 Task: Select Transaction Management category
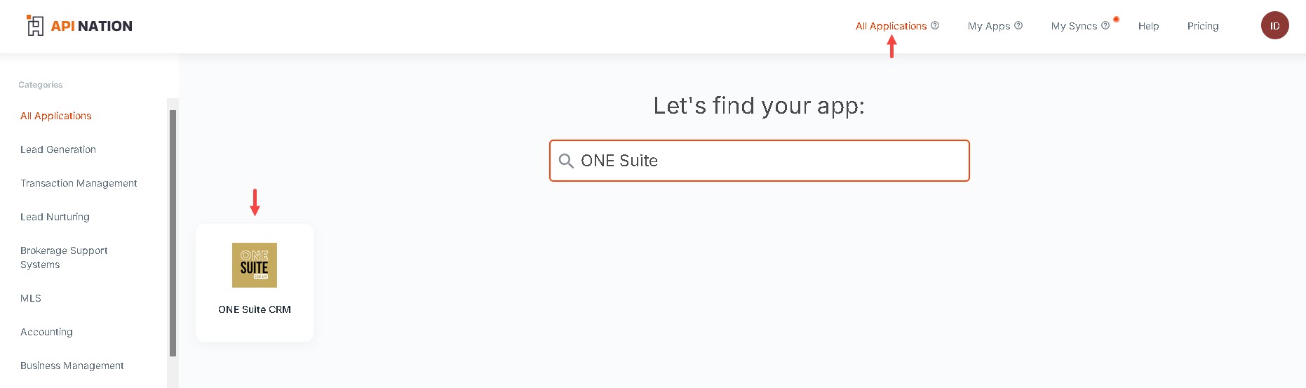point(79,183)
